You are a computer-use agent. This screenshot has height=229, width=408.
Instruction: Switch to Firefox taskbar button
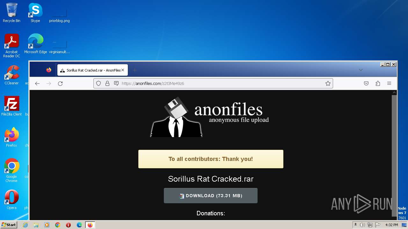pos(90,225)
